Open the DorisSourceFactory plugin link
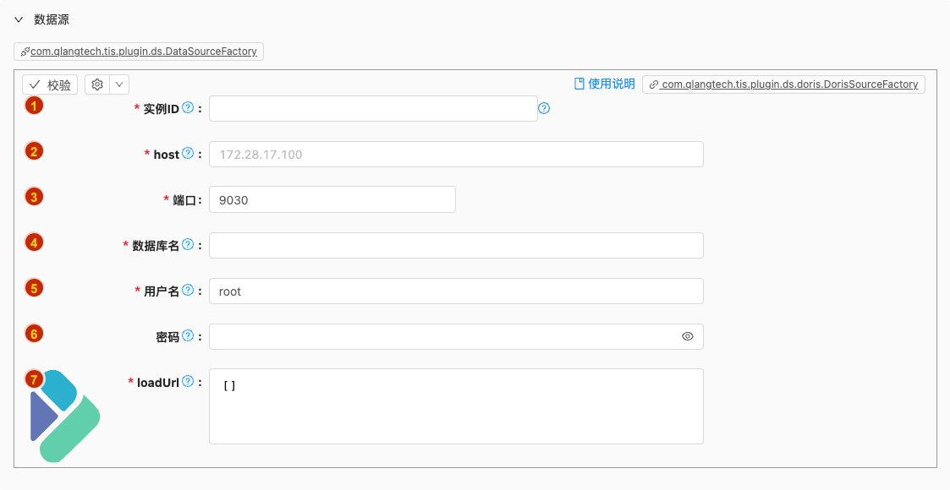The height and width of the screenshot is (490, 950). pos(783,84)
